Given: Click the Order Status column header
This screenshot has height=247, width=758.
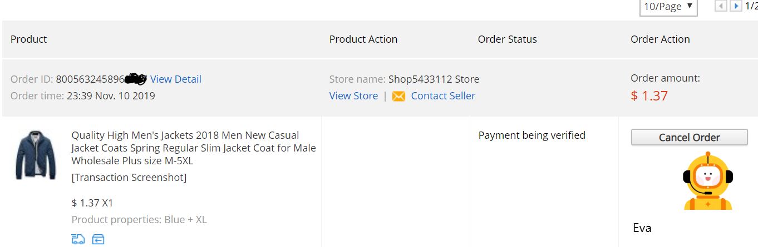Looking at the screenshot, I should click(x=507, y=39).
